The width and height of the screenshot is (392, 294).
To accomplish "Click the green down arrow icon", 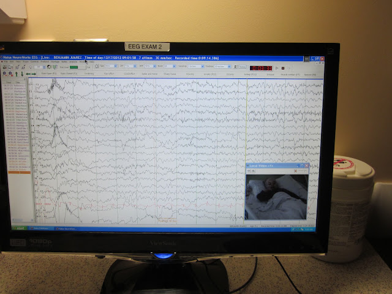I will point(22,73).
